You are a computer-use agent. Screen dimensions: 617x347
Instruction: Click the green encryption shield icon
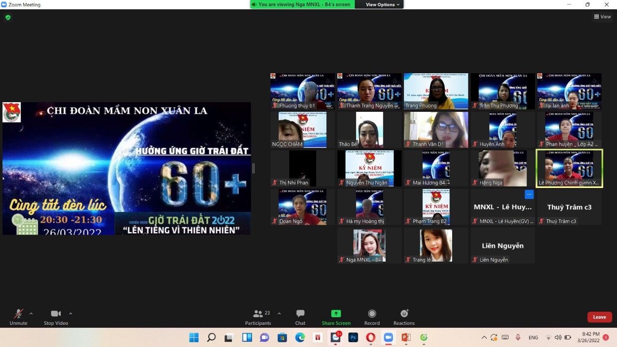click(x=8, y=17)
